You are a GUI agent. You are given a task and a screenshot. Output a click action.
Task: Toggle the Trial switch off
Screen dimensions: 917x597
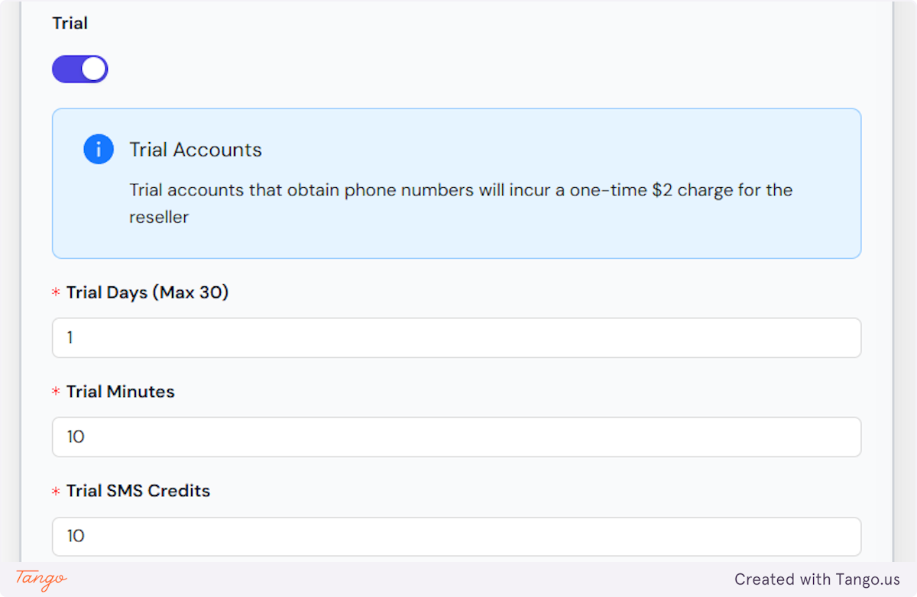tap(80, 69)
